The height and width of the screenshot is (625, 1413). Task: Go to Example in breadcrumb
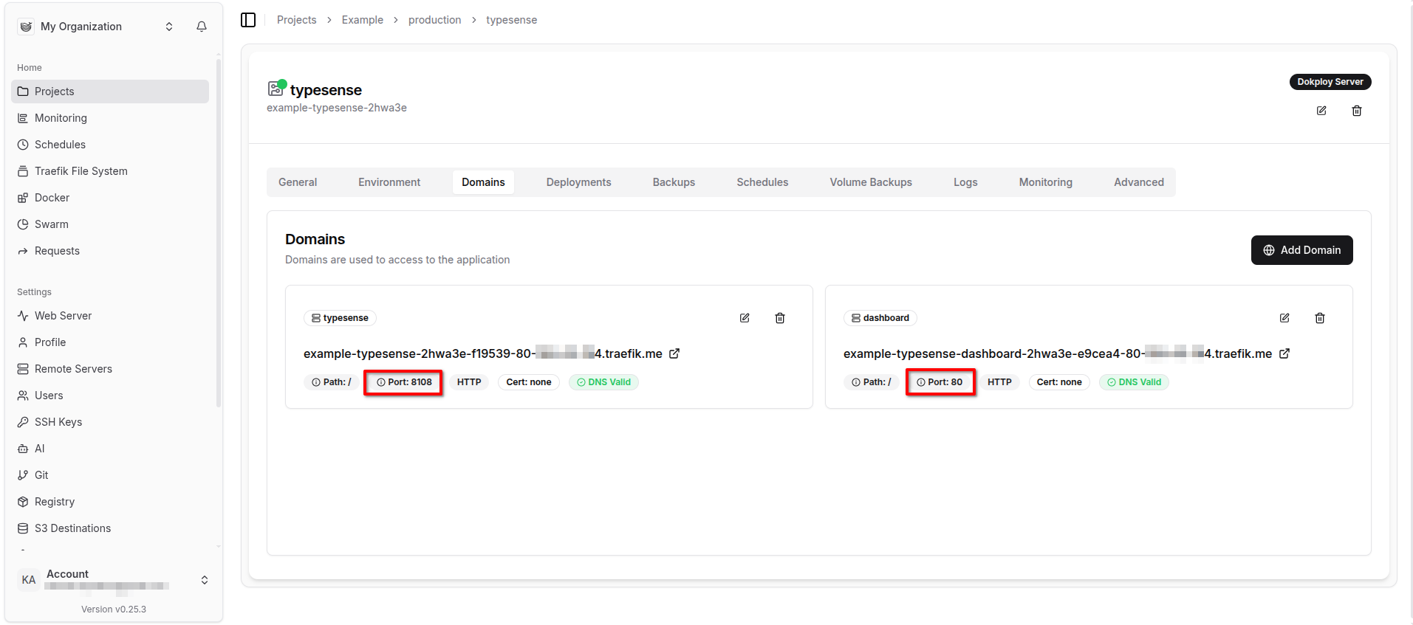tap(362, 20)
